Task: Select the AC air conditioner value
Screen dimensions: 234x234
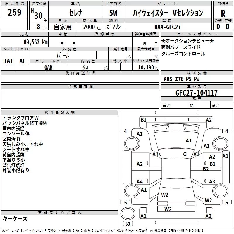Action: pyautogui.click(x=23, y=61)
